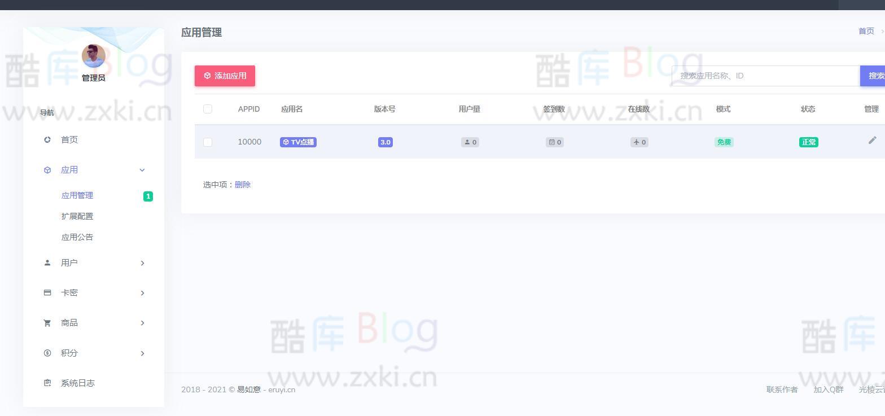Screen dimensions: 885x416
Task: Click the cube icon beside 应用
Action: pos(47,170)
